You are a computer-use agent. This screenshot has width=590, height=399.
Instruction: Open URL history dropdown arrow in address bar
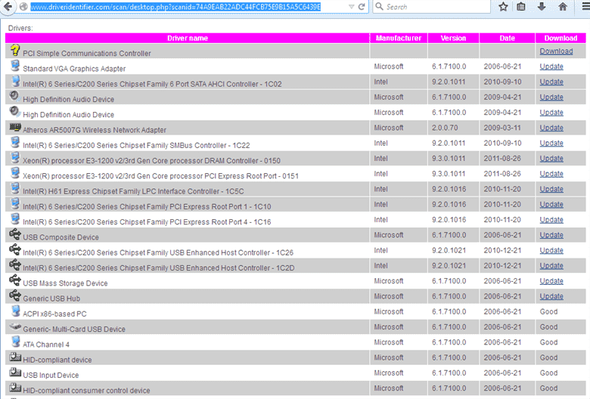[352, 7]
